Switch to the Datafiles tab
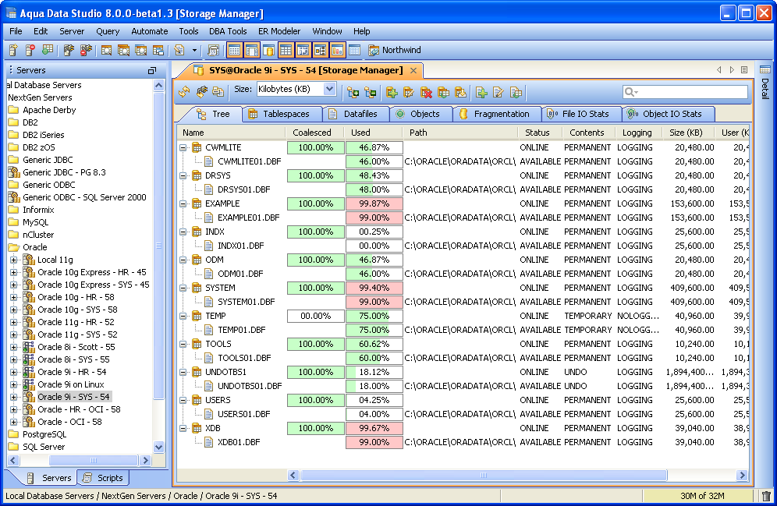The width and height of the screenshot is (777, 506). pos(354,114)
